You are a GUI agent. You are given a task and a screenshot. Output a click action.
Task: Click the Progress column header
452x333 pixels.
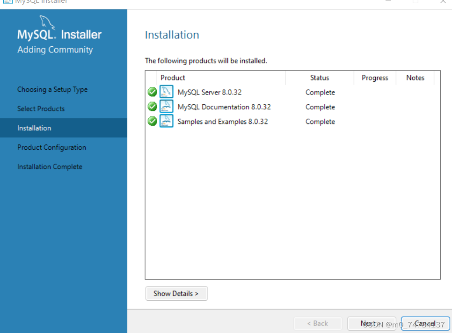375,78
